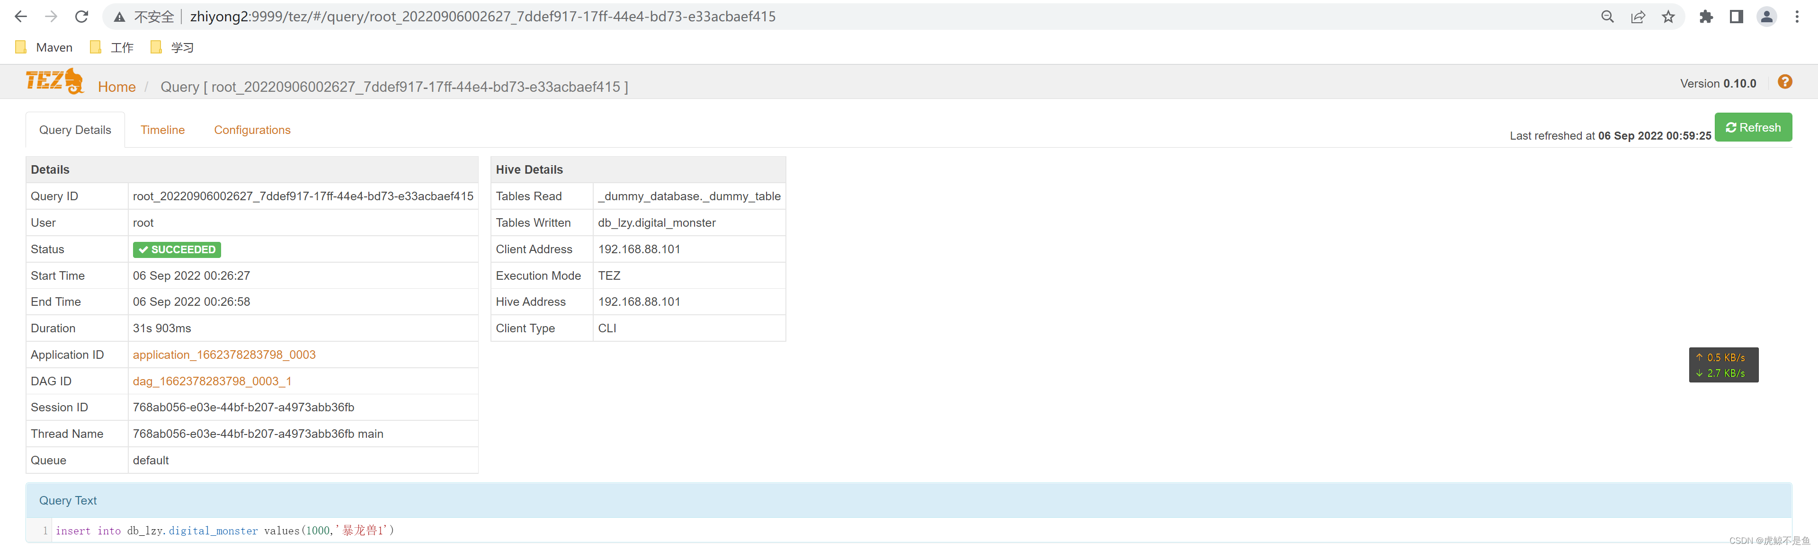The width and height of the screenshot is (1818, 550).
Task: Open dag_1662378283798_0003_1 link
Action: pos(212,381)
